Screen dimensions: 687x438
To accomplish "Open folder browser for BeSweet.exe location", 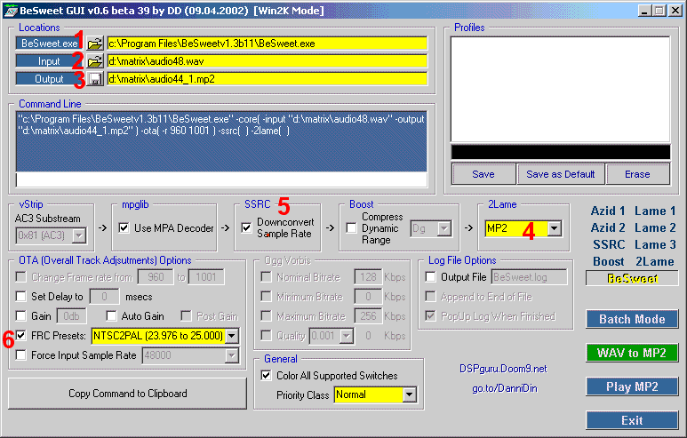I will 94,44.
